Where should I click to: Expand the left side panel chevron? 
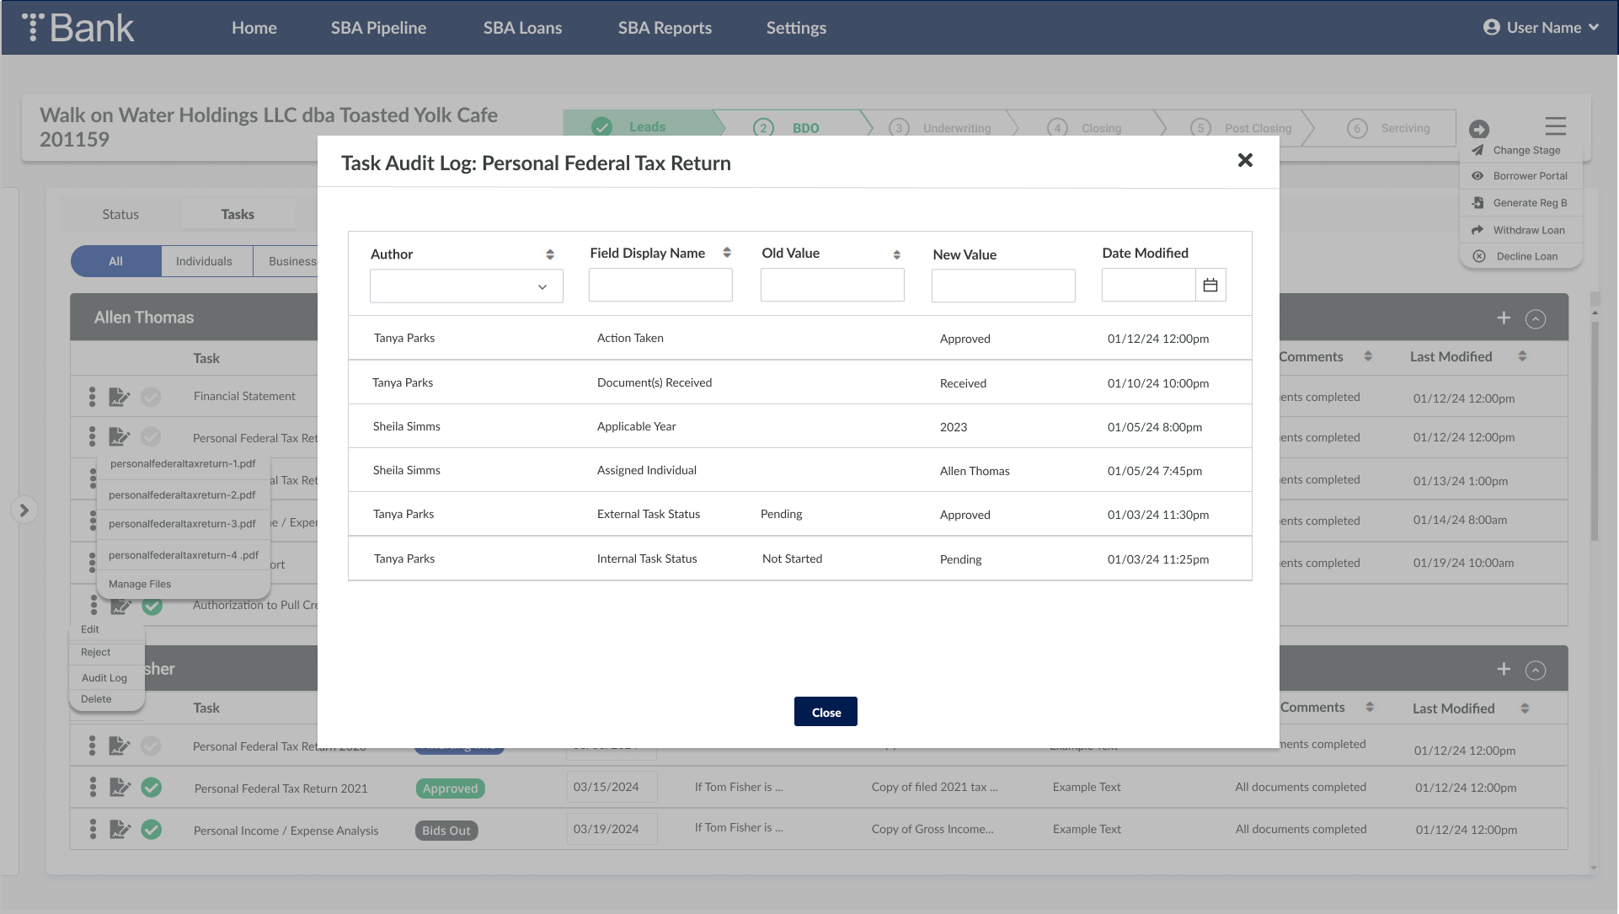coord(24,510)
